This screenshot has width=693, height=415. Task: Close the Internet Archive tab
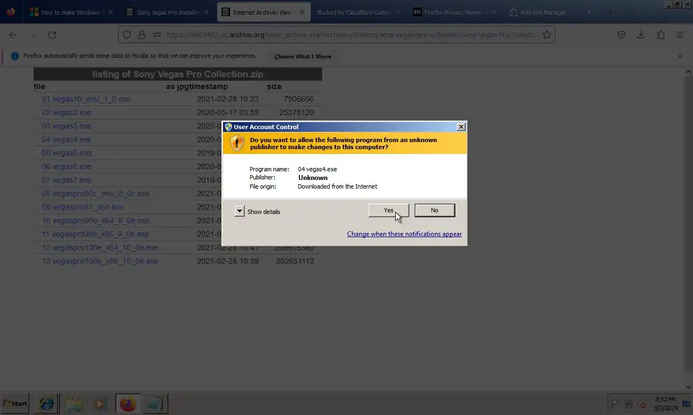[x=302, y=12]
